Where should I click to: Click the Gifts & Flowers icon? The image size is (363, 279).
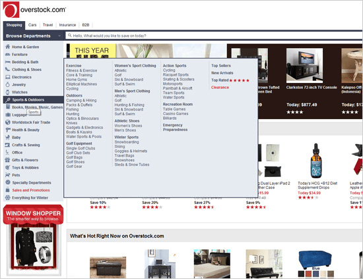[8, 160]
